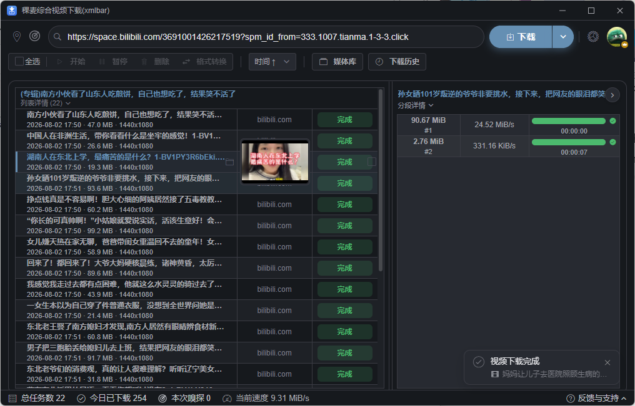Click the 暂停 toolbar button
Screen dimensions: 635x406
pyautogui.click(x=113, y=61)
